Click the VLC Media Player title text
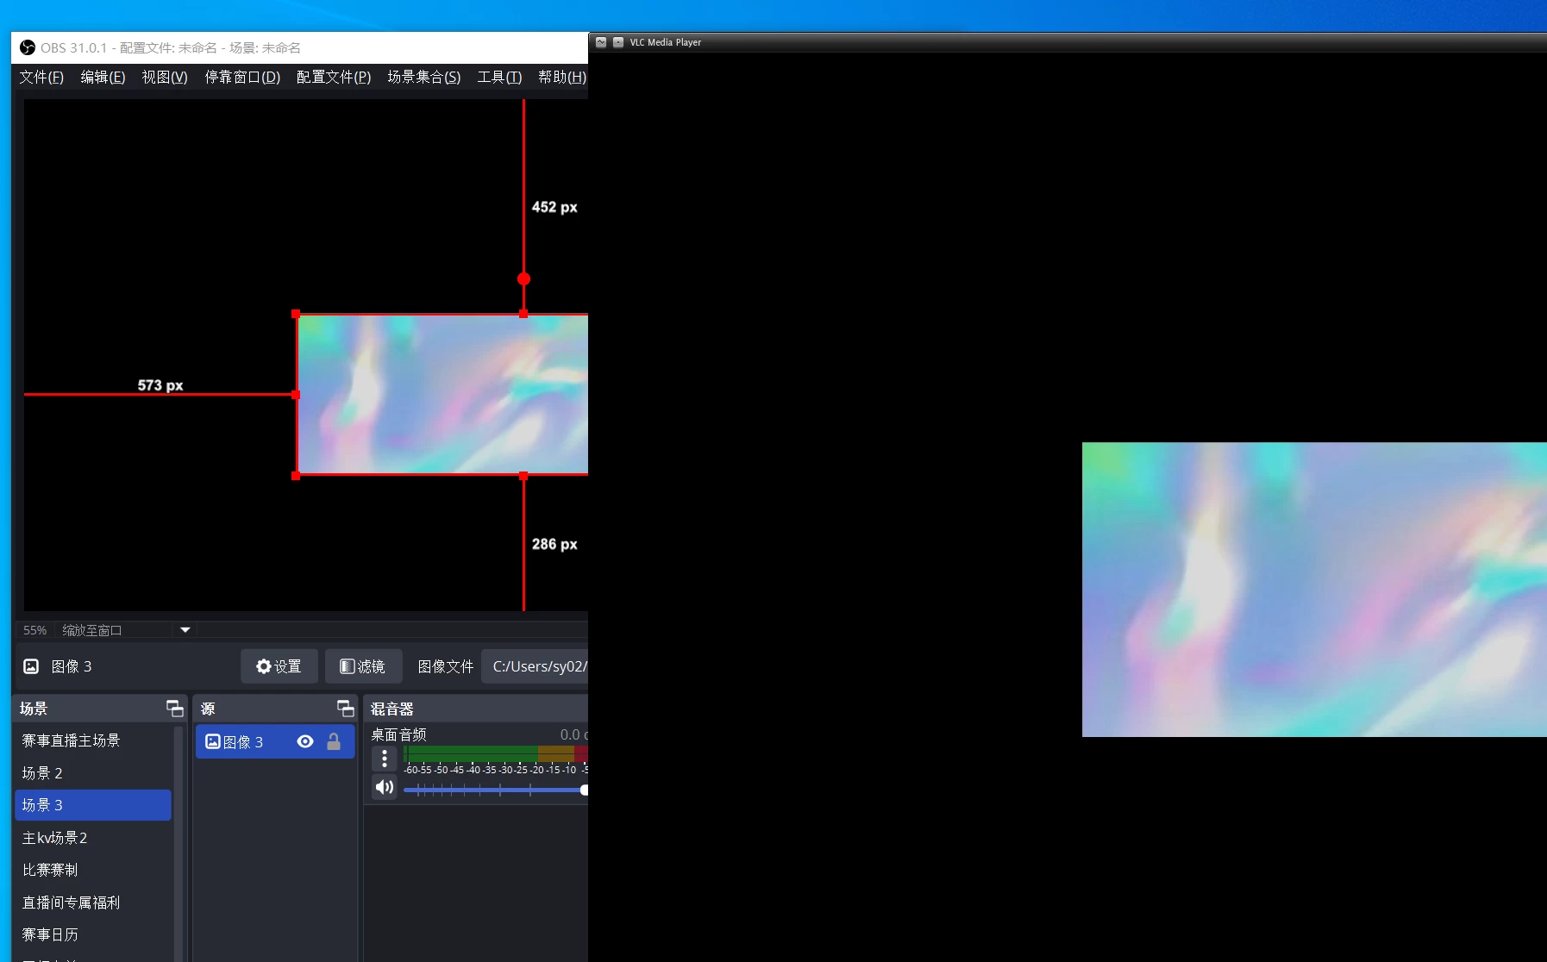The height and width of the screenshot is (962, 1547). [x=666, y=42]
